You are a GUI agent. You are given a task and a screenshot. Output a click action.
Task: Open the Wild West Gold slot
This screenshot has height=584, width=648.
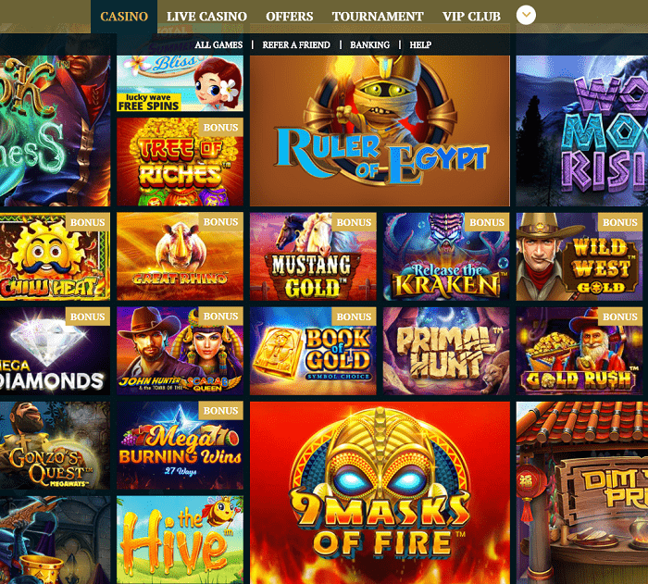(x=579, y=256)
